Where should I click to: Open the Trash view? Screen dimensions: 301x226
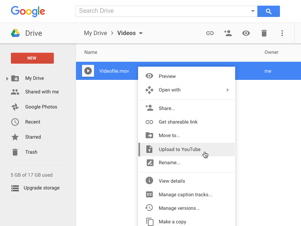coord(31,152)
